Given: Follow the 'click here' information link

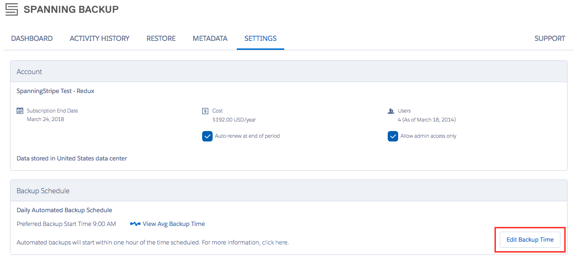Looking at the screenshot, I should click(x=275, y=243).
